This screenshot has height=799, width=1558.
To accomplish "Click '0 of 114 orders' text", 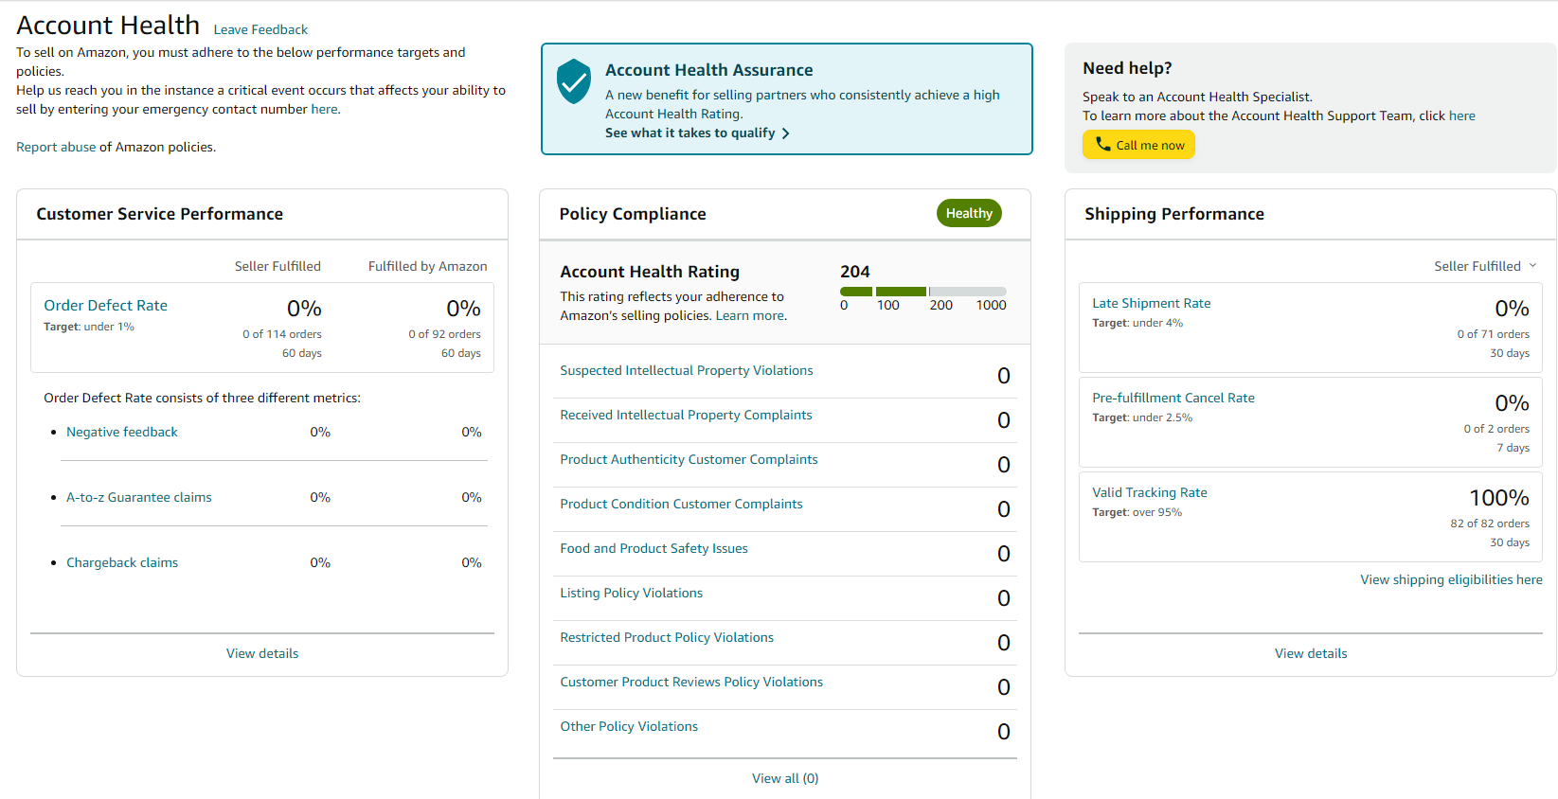I will (282, 334).
